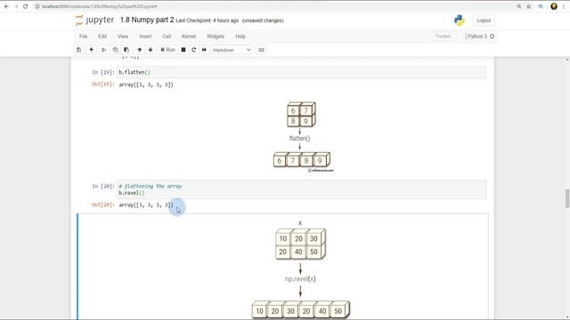The image size is (570, 320).
Task: Go back in the browser
Action: (6, 6)
